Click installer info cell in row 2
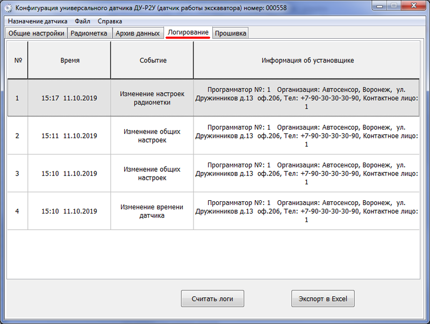 click(306, 136)
